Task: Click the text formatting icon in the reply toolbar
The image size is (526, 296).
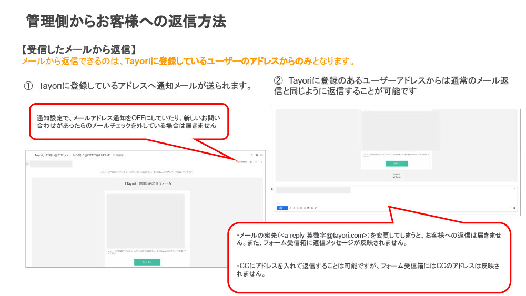Action: click(290, 208)
